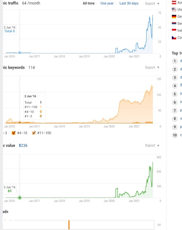
Task: Select rank 1 circle in Top 10
Action: (x=175, y=61)
